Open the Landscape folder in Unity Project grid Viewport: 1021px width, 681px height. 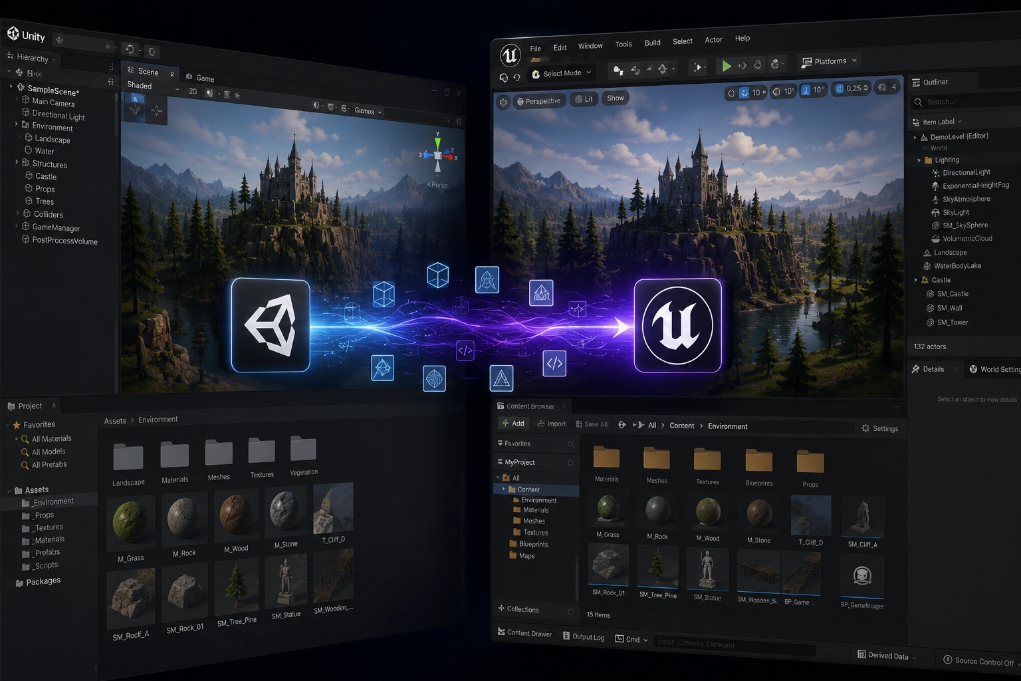click(x=128, y=457)
